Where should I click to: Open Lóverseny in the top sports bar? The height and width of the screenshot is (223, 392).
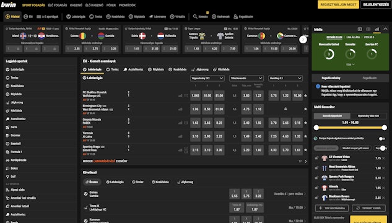click(x=157, y=17)
